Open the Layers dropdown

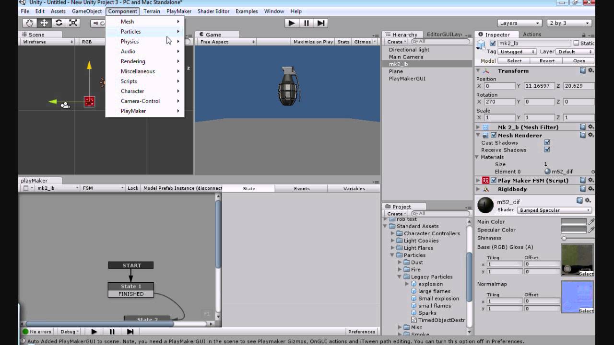pos(519,23)
